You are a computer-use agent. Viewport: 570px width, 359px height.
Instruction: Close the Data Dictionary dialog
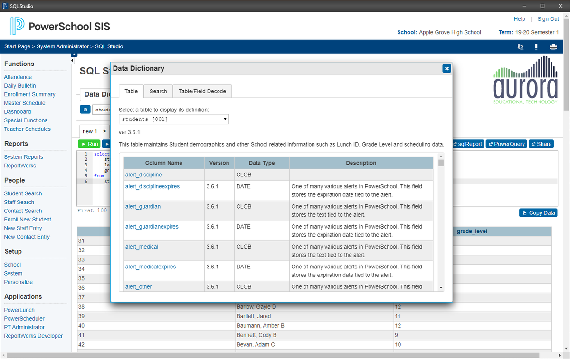446,68
